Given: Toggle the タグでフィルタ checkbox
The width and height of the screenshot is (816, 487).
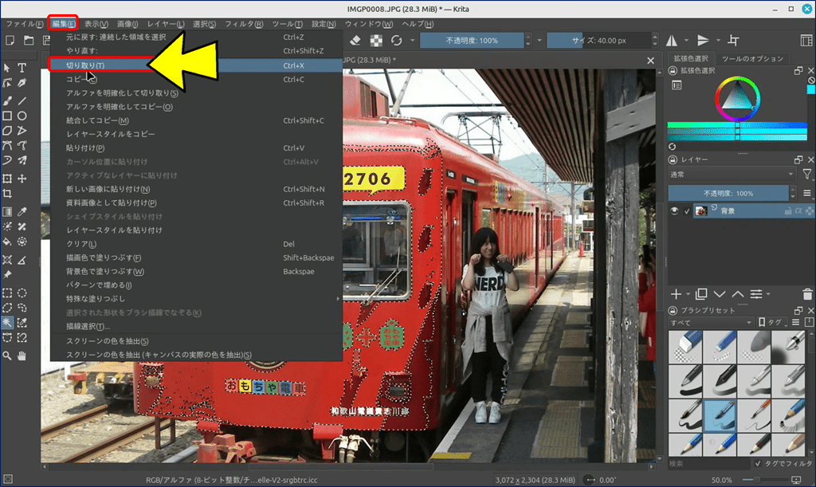Looking at the screenshot, I should click(x=757, y=463).
